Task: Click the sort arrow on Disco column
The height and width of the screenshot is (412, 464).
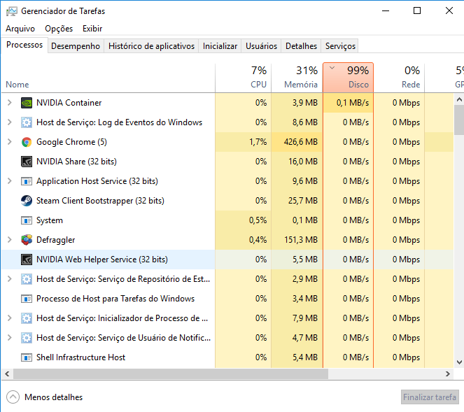Action: [332, 68]
